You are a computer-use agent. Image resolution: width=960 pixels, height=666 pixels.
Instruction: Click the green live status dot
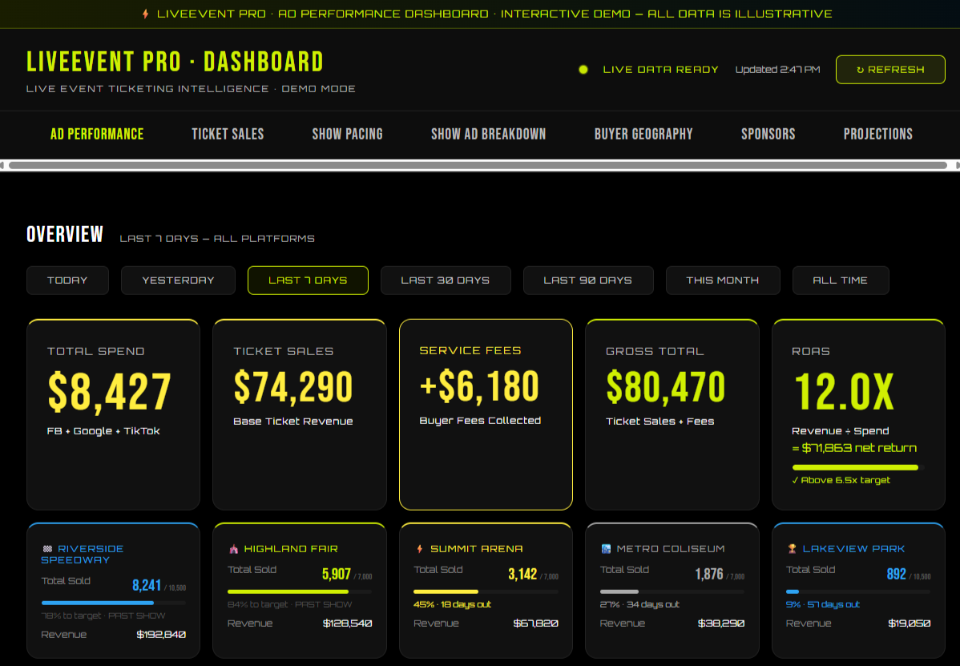tap(583, 70)
